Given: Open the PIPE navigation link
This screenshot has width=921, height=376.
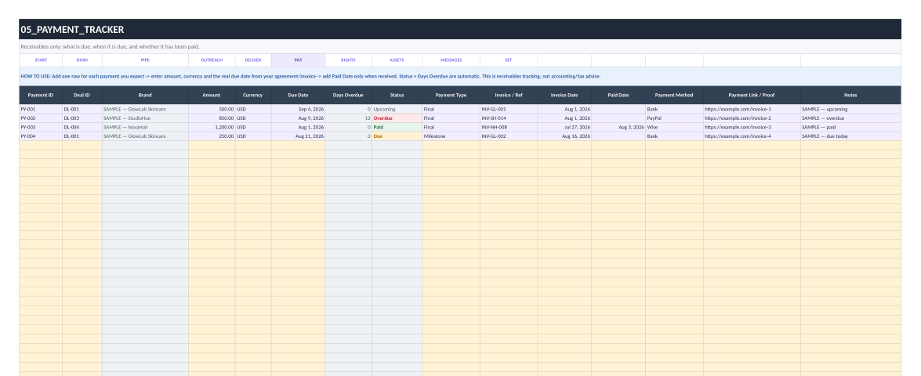Looking at the screenshot, I should pyautogui.click(x=145, y=60).
